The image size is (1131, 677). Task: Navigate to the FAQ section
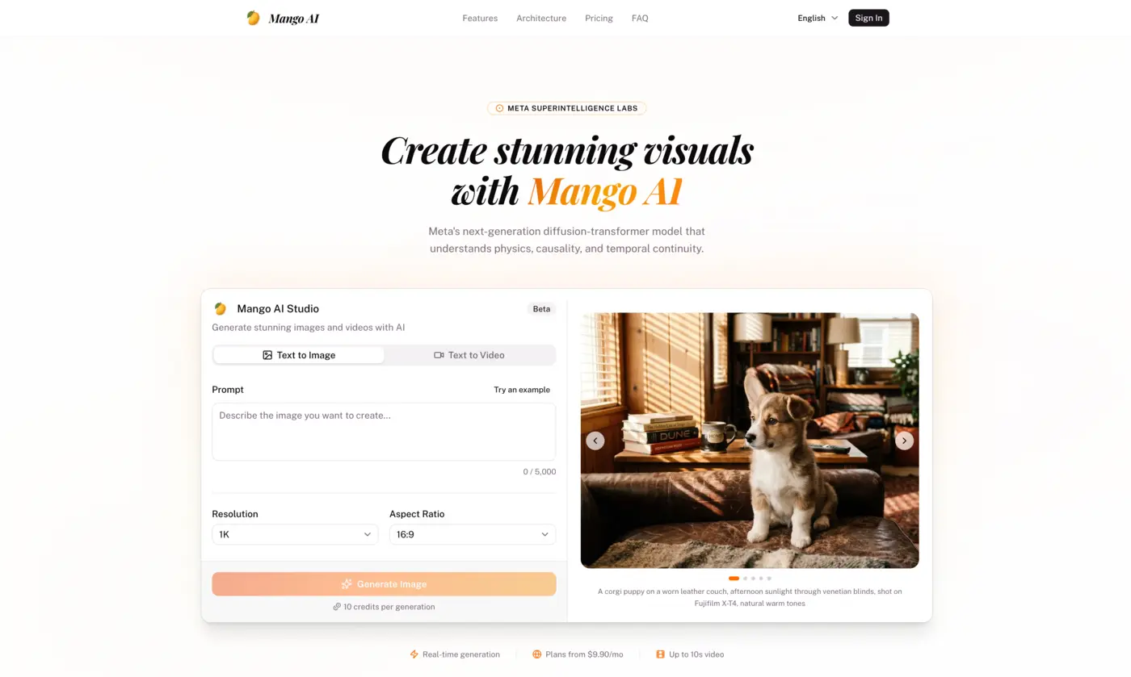click(640, 18)
